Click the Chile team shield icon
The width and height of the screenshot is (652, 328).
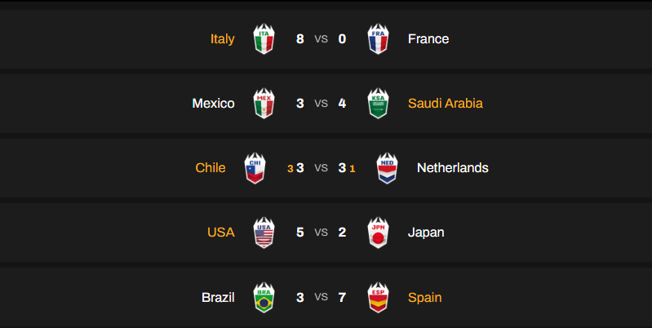255,168
